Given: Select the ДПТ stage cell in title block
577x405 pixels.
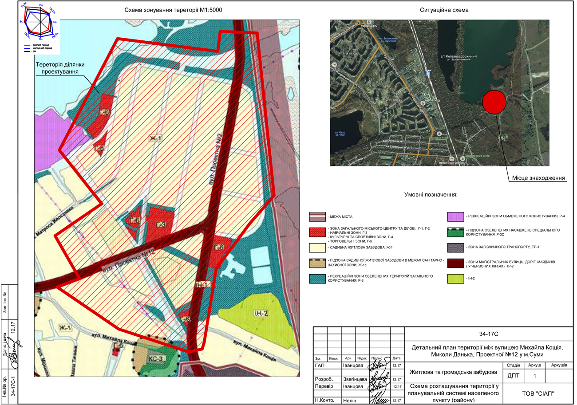Looking at the screenshot, I should tap(513, 375).
